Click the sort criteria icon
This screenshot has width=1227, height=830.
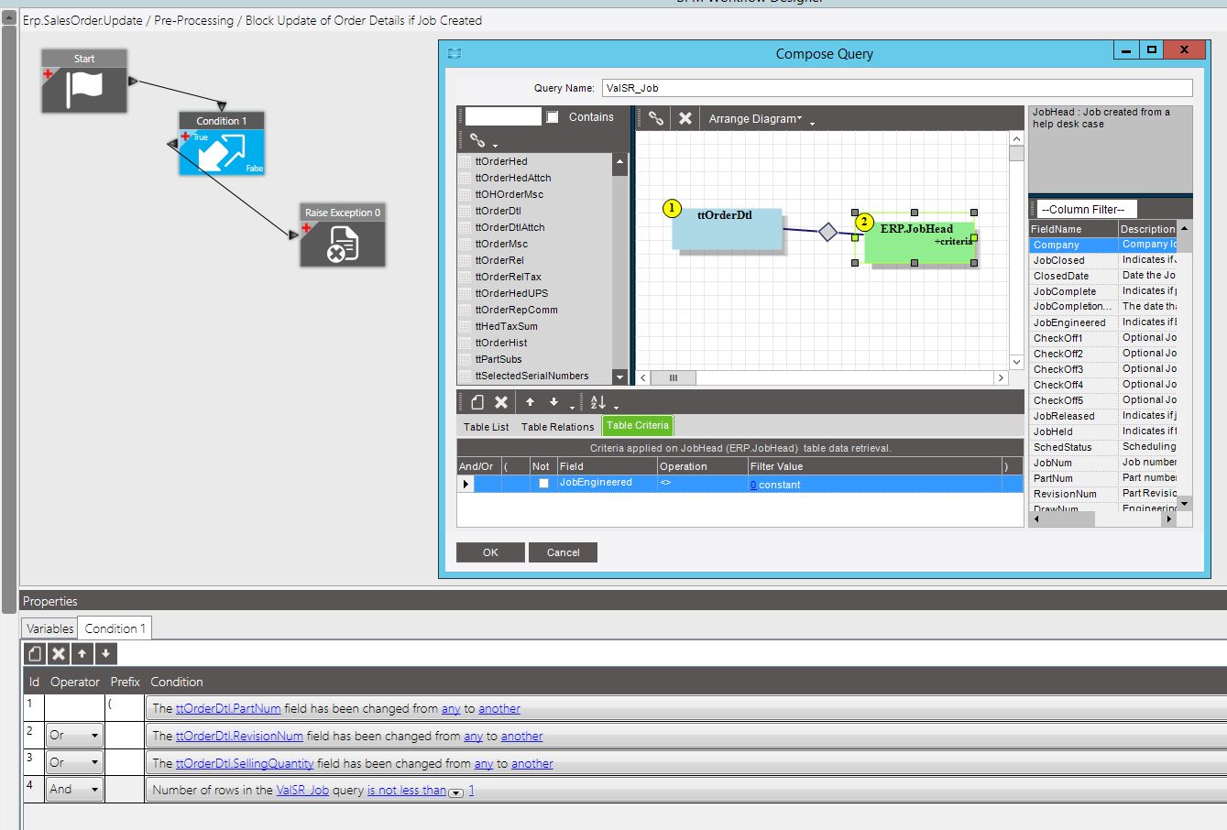point(598,402)
